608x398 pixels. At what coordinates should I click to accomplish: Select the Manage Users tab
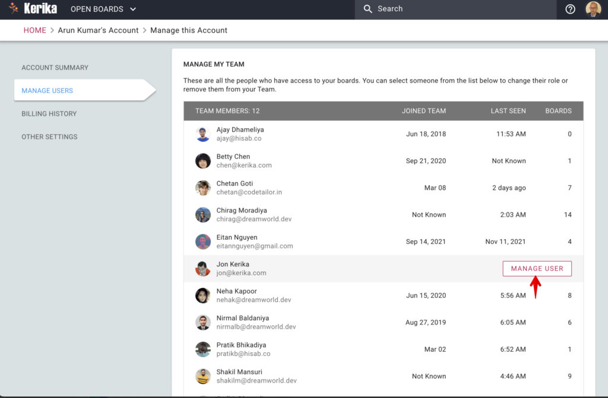pyautogui.click(x=84, y=90)
